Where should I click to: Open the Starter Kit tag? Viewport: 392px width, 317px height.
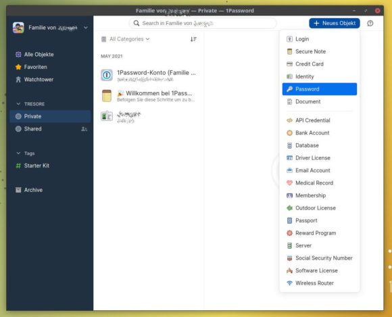(50, 166)
